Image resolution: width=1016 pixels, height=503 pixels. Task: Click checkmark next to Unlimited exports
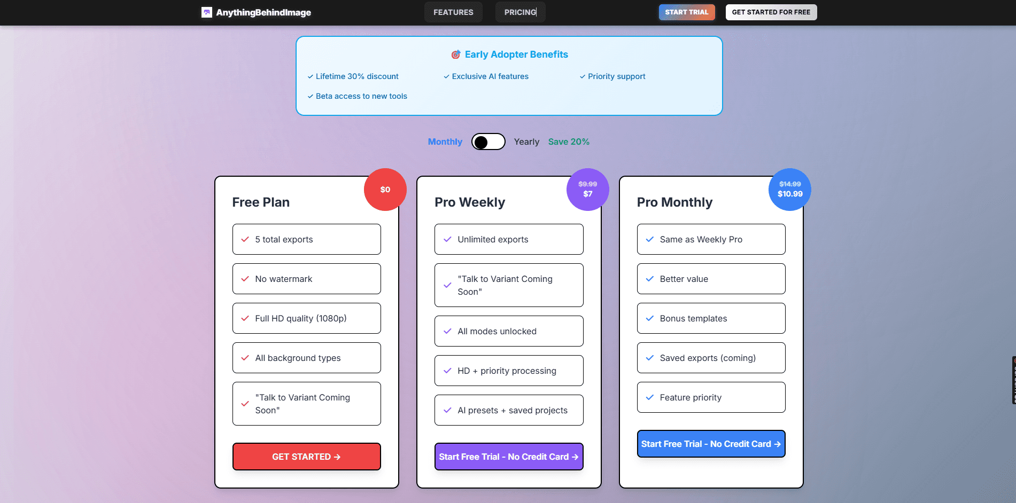(448, 239)
